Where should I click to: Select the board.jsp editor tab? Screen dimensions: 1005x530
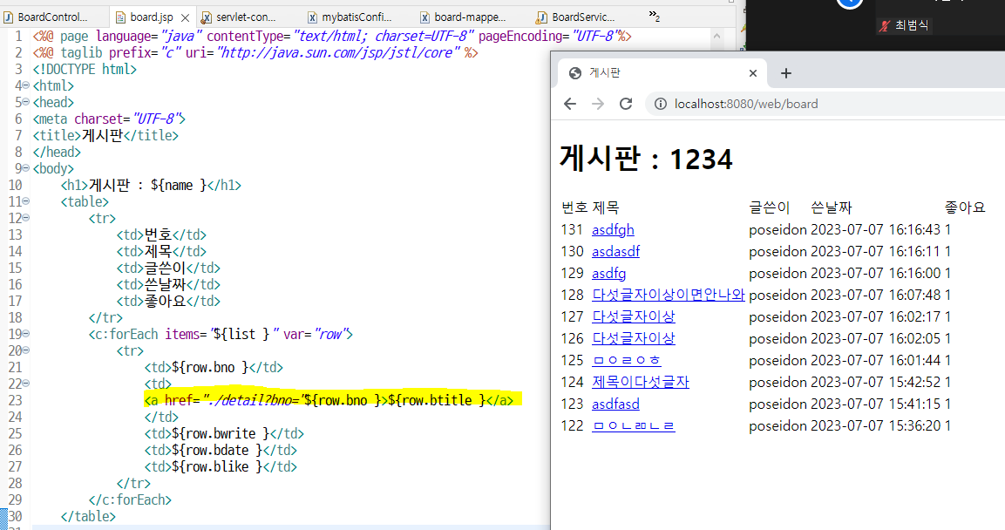[x=152, y=17]
